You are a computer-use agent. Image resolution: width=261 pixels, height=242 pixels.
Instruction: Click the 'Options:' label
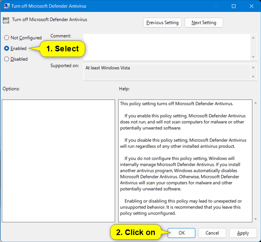click(11, 89)
